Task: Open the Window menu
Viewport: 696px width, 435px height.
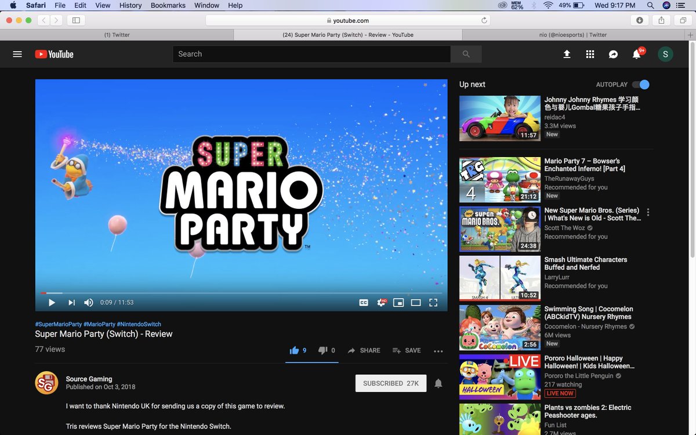Action: coord(206,5)
